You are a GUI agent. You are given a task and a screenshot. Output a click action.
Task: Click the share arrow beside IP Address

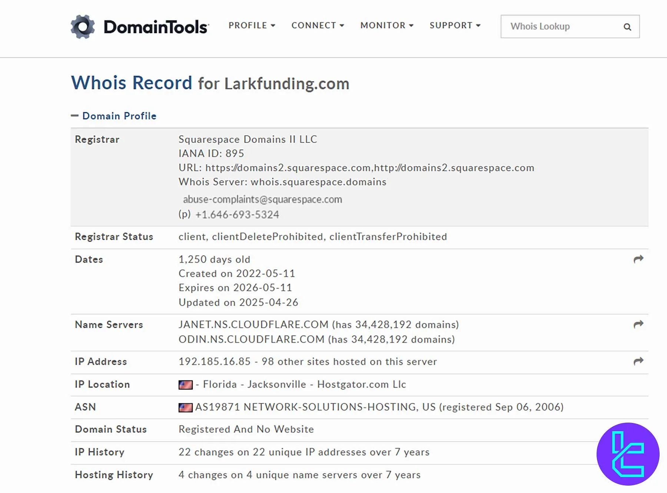point(638,360)
